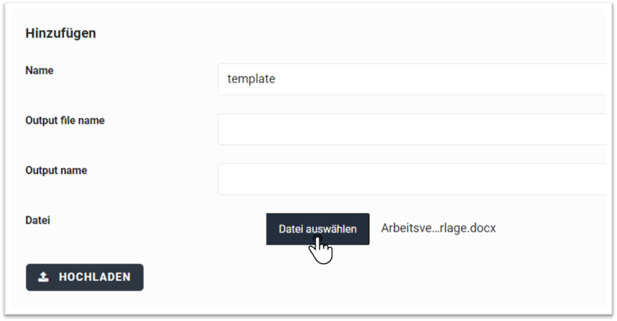Select the blank field below Name field
Viewport: 617px width, 321px height.
coord(412,129)
